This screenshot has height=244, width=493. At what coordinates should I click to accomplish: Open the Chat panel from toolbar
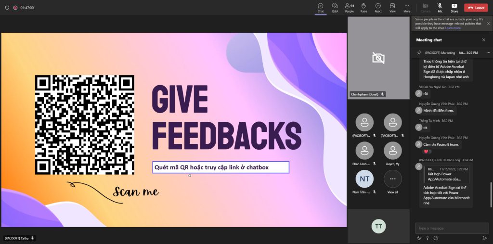320,8
